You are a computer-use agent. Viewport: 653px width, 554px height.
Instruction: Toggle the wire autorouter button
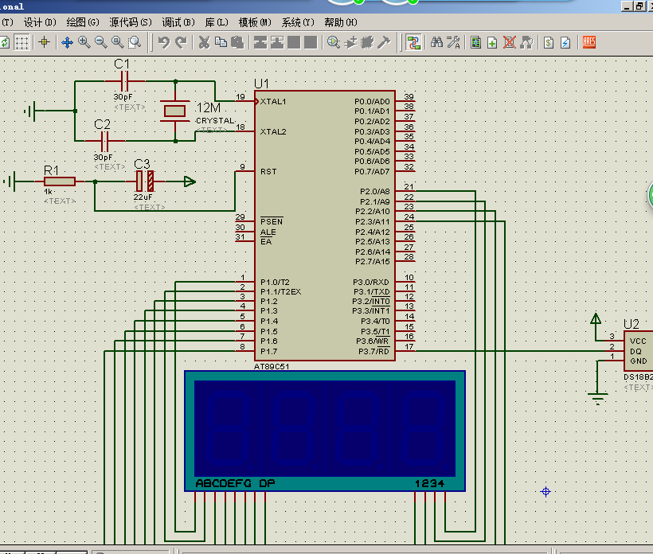[413, 42]
